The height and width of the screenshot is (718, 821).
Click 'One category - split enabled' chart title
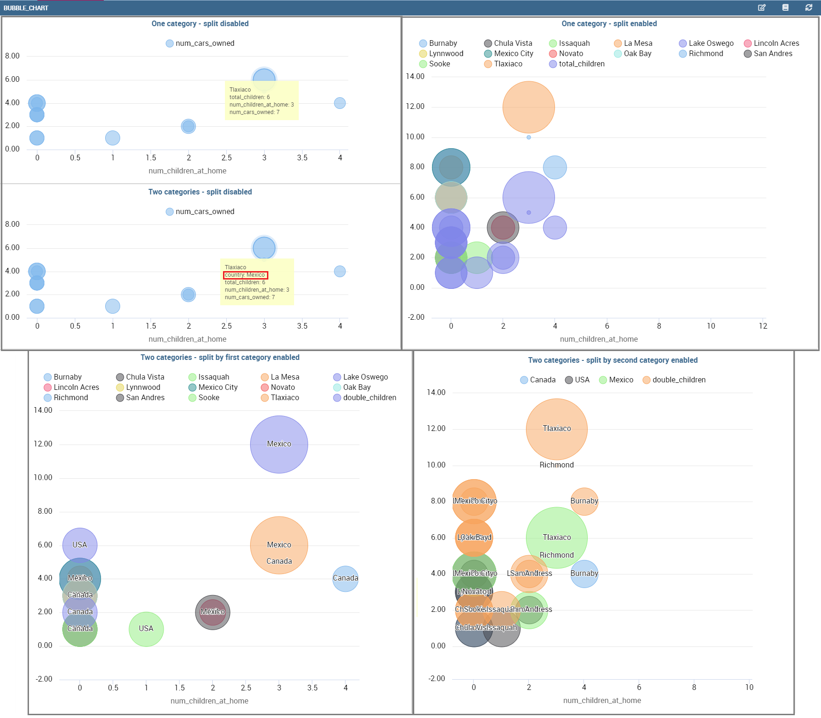pos(609,24)
